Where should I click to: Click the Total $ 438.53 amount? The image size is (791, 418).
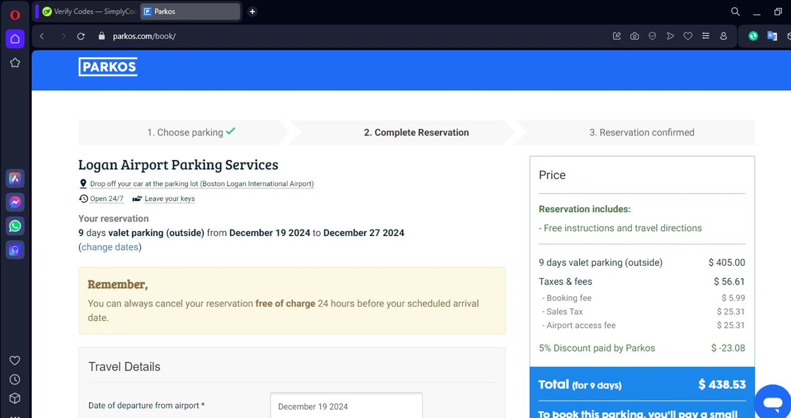pyautogui.click(x=722, y=384)
